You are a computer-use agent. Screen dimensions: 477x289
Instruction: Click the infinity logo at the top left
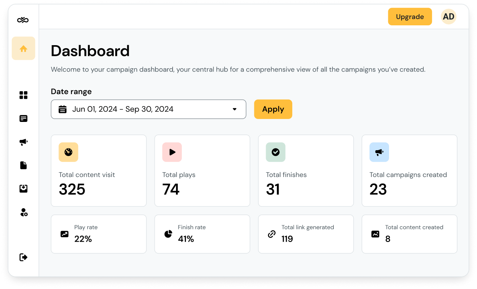pyautogui.click(x=23, y=20)
